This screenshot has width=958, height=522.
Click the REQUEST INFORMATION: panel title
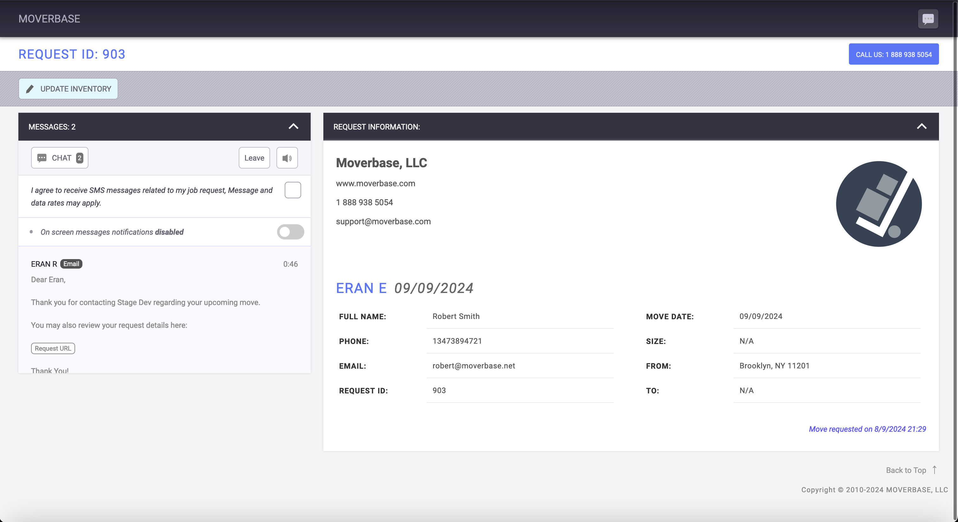pyautogui.click(x=377, y=127)
